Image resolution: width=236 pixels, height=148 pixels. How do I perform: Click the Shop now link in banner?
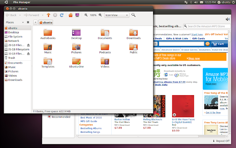point(194,58)
